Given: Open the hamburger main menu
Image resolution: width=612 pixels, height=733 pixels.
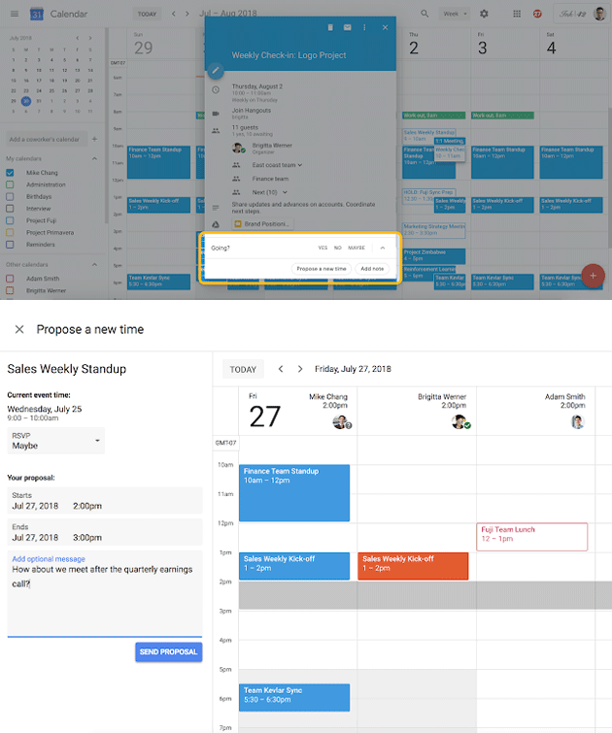Looking at the screenshot, I should point(12,14).
